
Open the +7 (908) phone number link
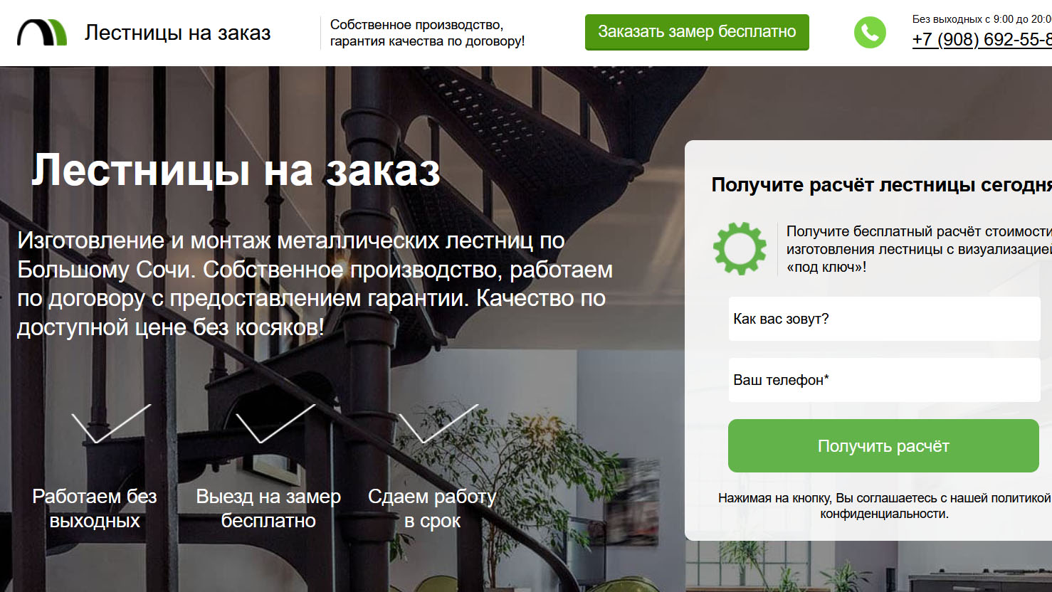tap(982, 39)
